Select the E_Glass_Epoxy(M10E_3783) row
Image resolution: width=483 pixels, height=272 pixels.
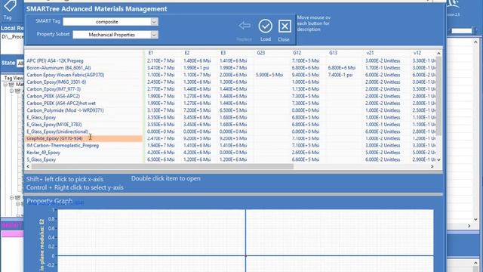54,125
